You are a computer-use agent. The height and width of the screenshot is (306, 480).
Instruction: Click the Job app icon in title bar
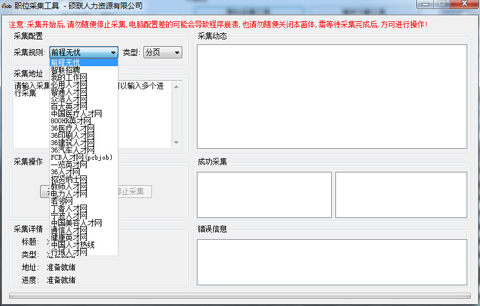coord(7,6)
